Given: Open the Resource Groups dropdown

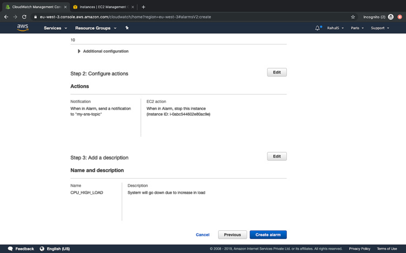Looking at the screenshot, I should tap(95, 28).
